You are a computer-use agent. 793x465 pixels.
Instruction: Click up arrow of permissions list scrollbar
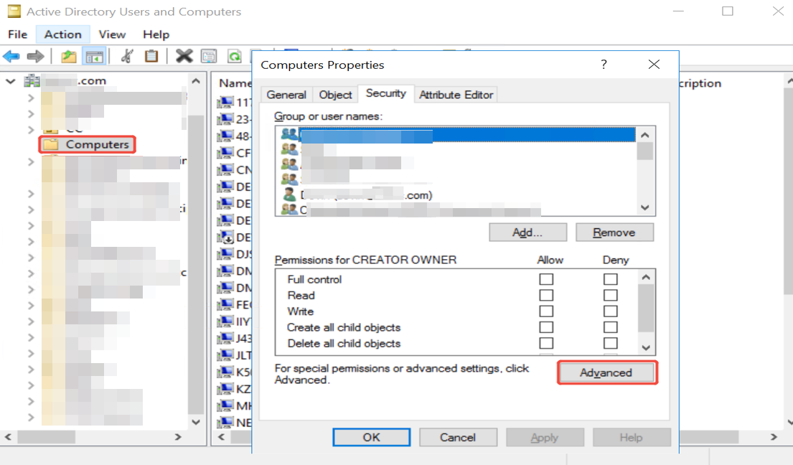tap(646, 277)
